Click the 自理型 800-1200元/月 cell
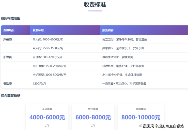The width and height of the screenshot is (188, 130). click(x=47, y=57)
